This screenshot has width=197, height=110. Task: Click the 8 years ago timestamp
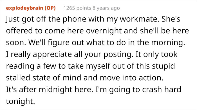click(x=106, y=8)
